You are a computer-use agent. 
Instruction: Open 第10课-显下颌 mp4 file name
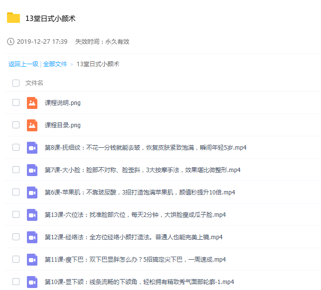click(x=139, y=282)
